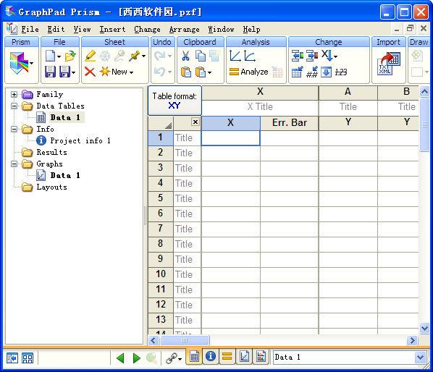Click the Analyze button
433x372 pixels.
248,72
